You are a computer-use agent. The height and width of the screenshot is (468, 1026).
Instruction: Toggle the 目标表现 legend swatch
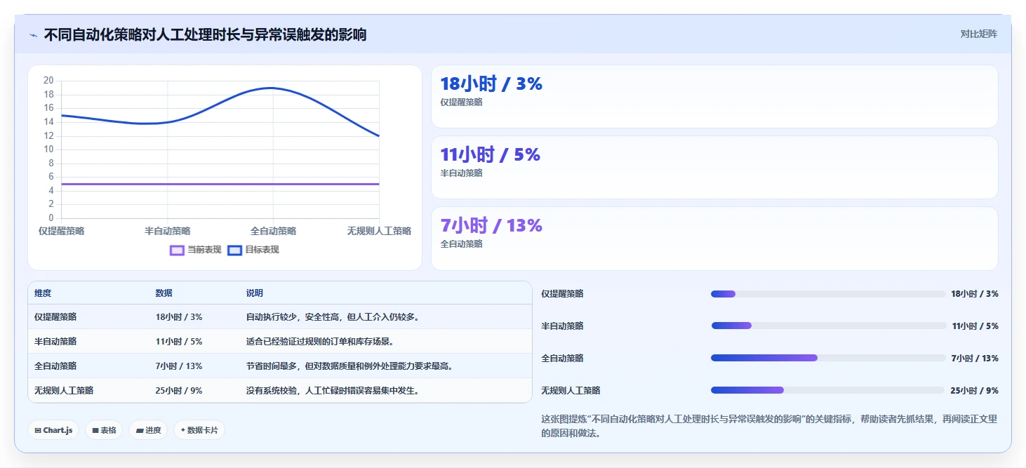[x=234, y=250]
